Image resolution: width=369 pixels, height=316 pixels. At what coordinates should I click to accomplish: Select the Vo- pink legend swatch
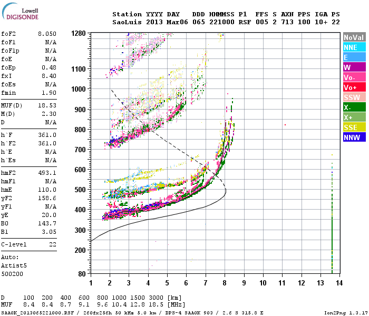pyautogui.click(x=354, y=77)
